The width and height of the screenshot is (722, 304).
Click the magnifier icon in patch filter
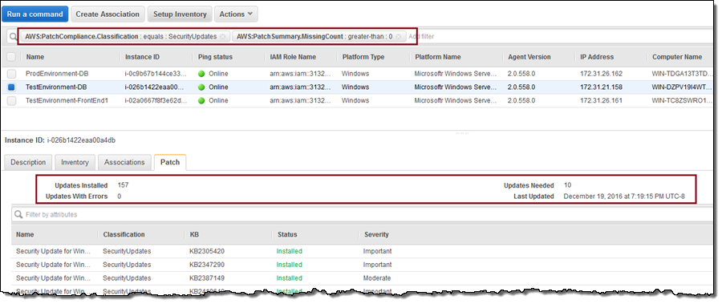tap(18, 214)
